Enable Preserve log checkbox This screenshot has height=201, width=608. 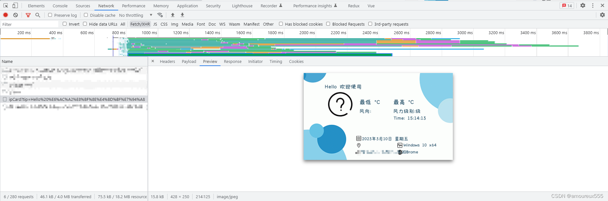coord(50,15)
